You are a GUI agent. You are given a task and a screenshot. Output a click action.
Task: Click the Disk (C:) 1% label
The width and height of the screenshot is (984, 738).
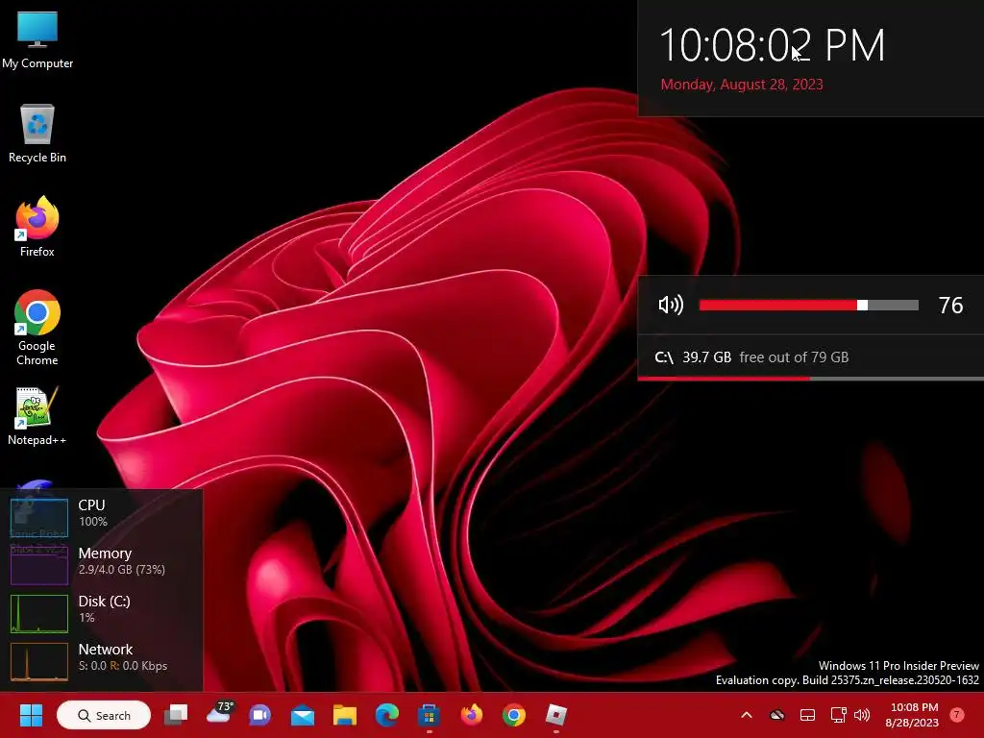tap(104, 608)
